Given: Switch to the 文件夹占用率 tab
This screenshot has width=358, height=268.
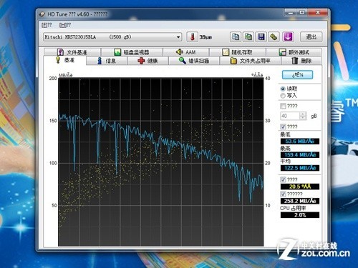Looking at the screenshot, I should [x=250, y=61].
